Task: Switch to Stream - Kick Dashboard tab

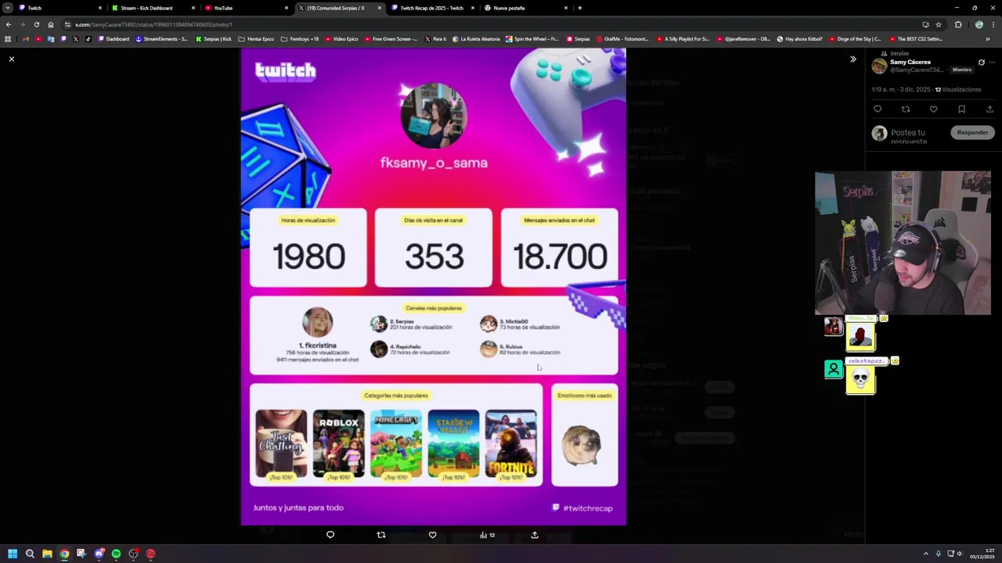Action: point(153,8)
